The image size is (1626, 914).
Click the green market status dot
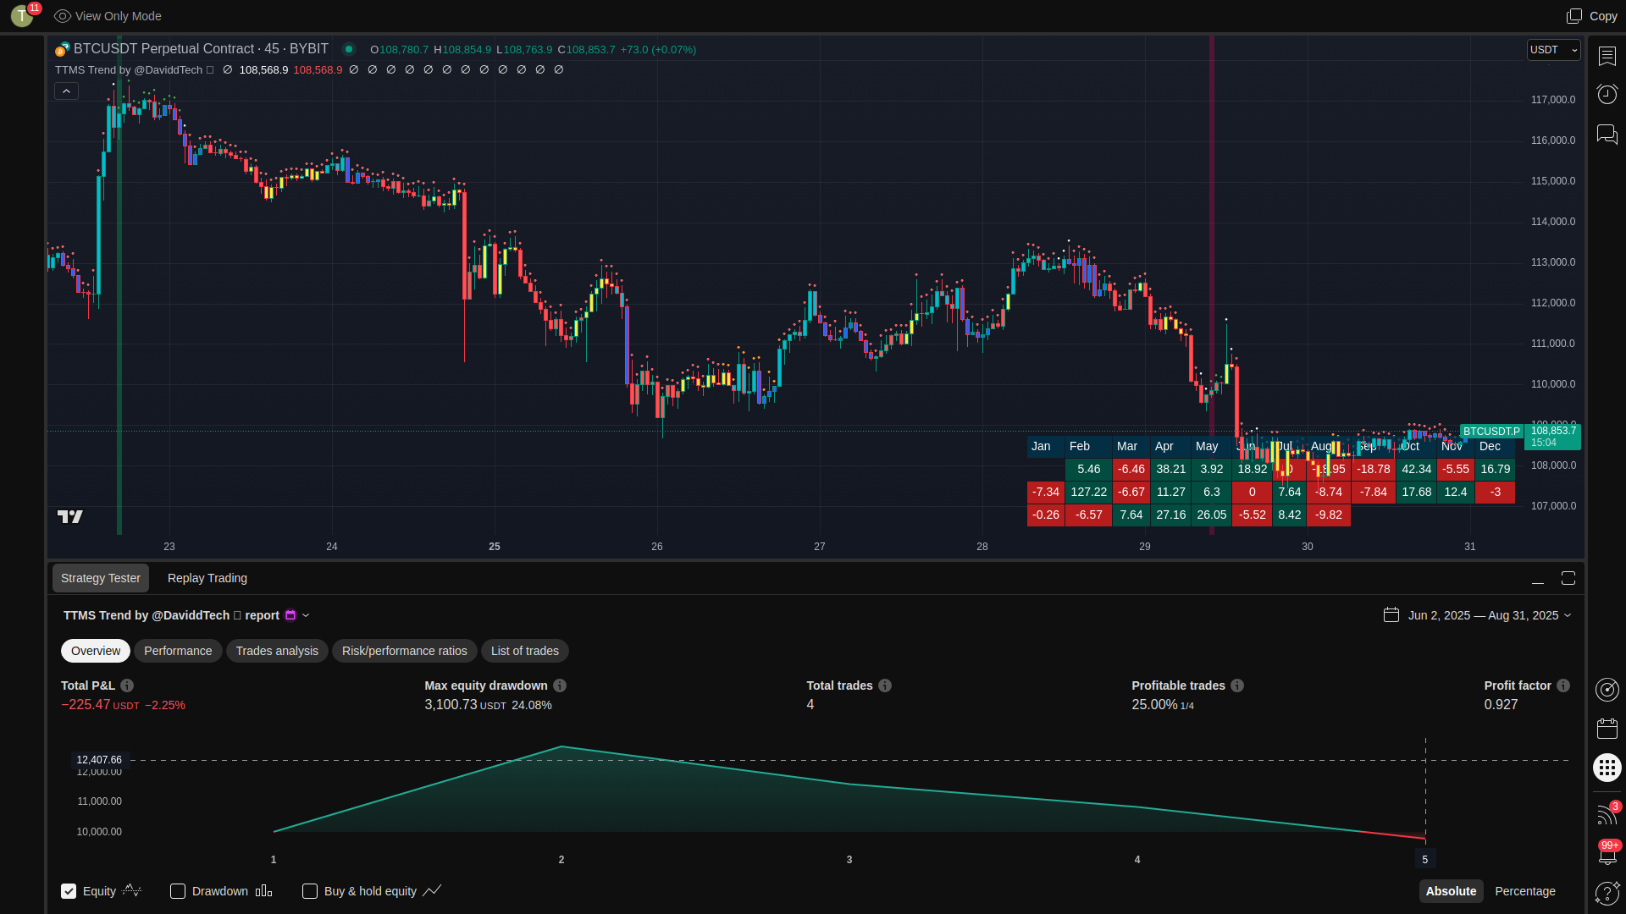tap(348, 49)
